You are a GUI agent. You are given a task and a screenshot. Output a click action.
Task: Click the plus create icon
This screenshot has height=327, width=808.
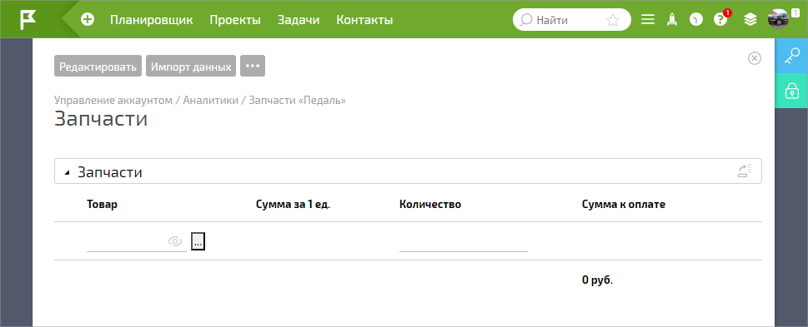[x=88, y=19]
